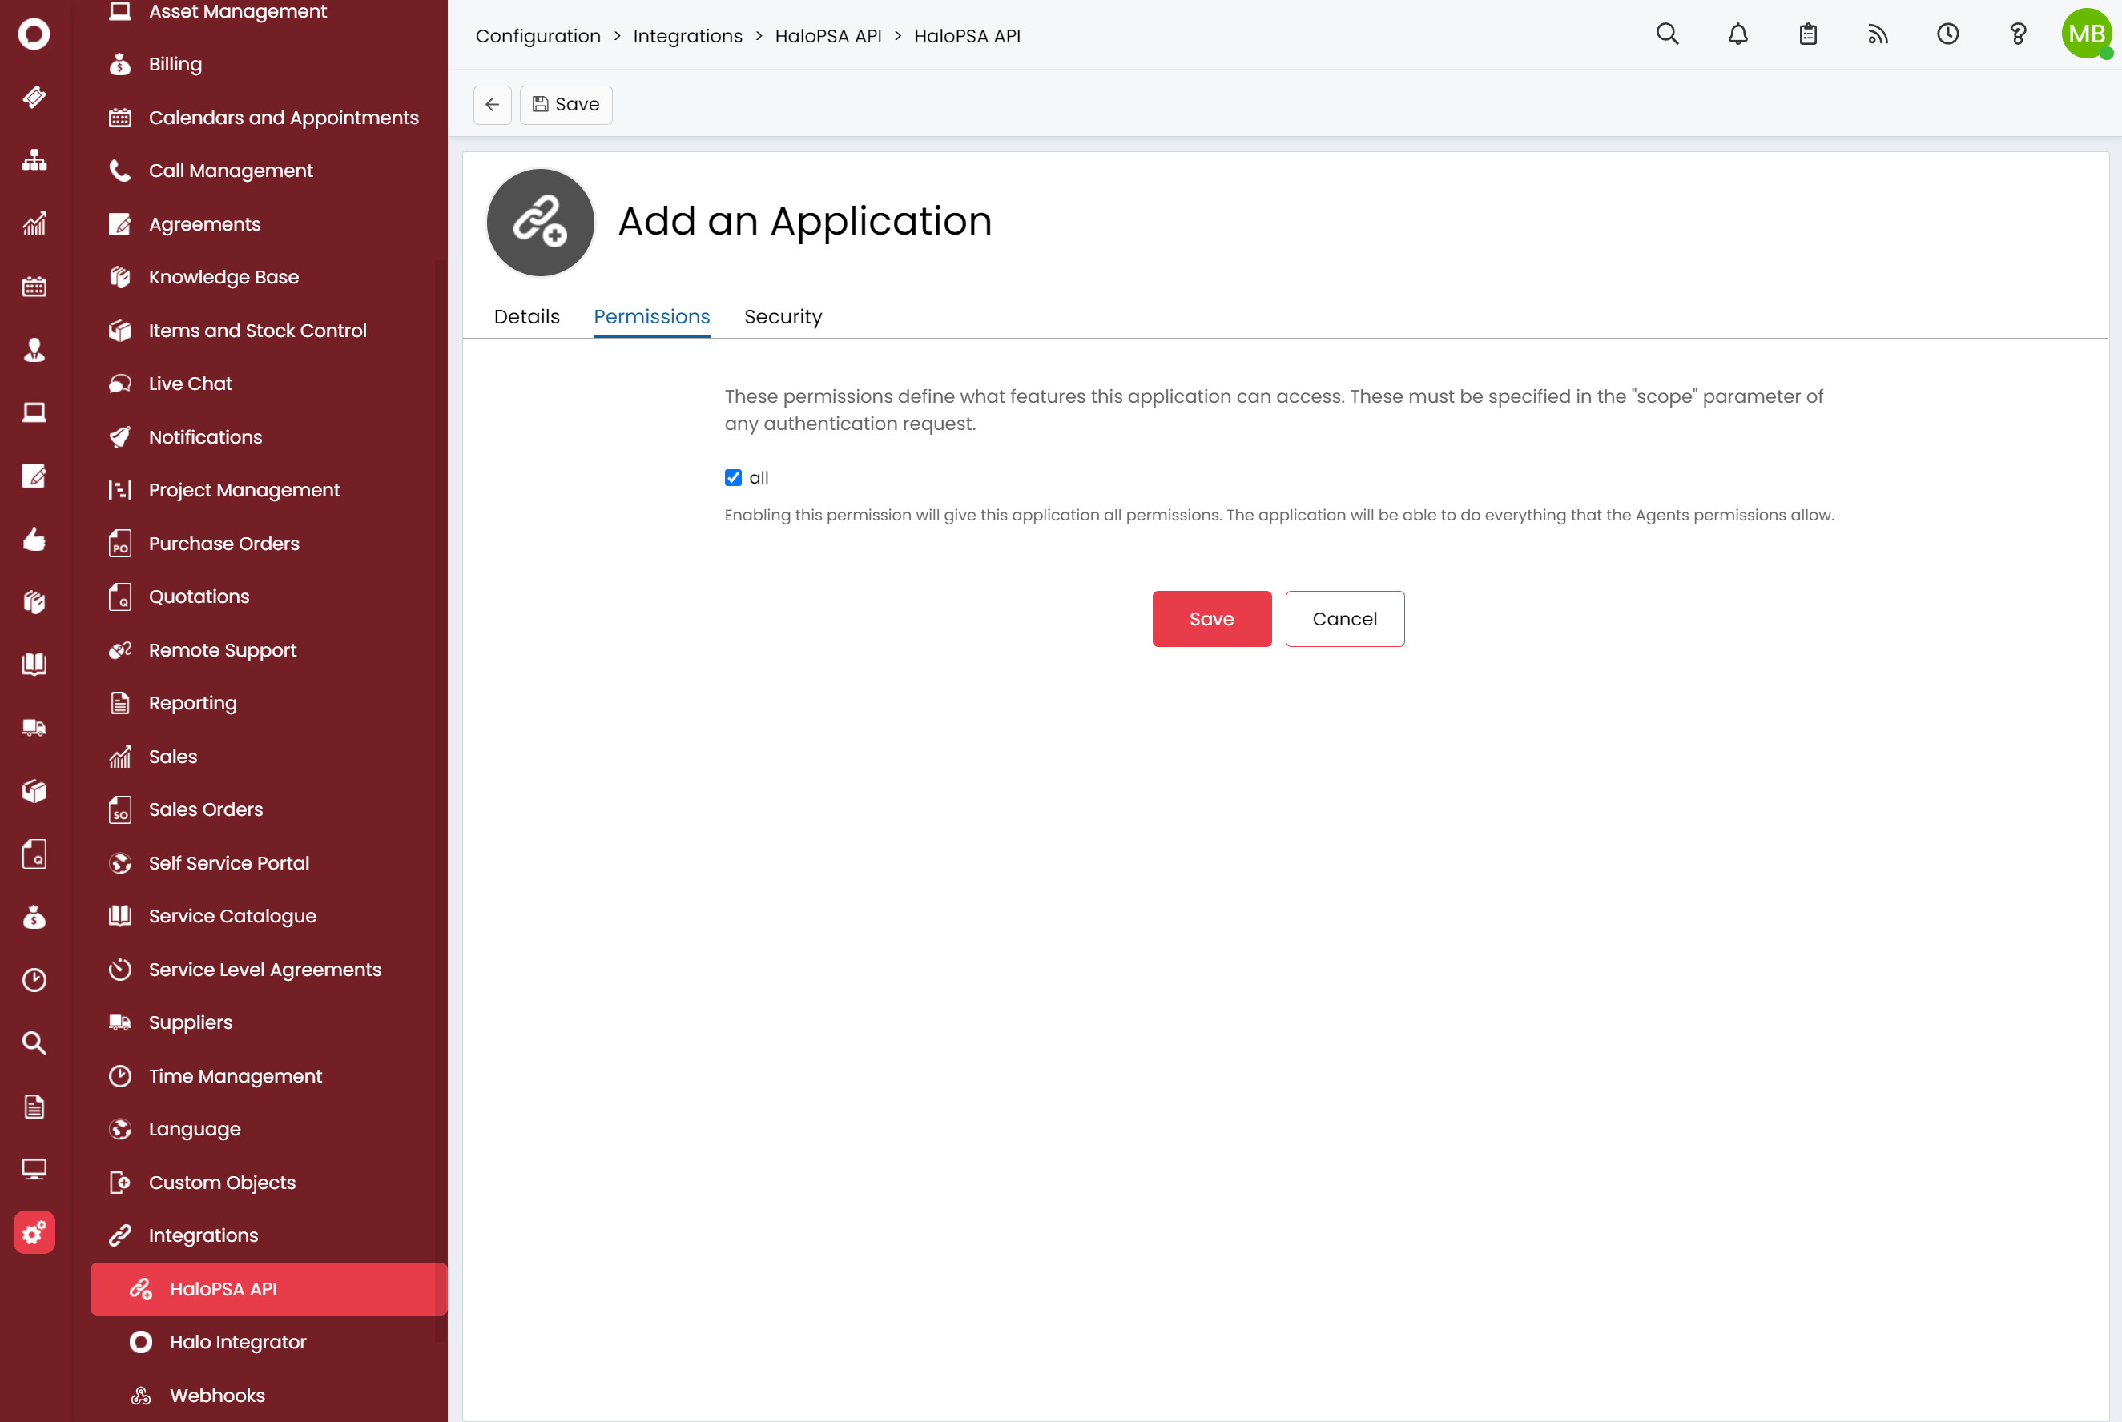Open agreements pencil icon in narrow sidebar

pyautogui.click(x=34, y=476)
